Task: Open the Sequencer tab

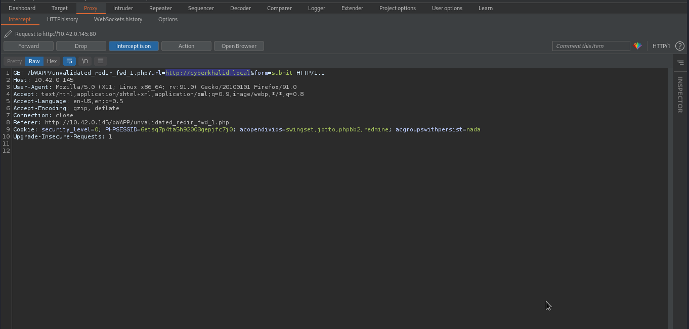Action: 201,8
